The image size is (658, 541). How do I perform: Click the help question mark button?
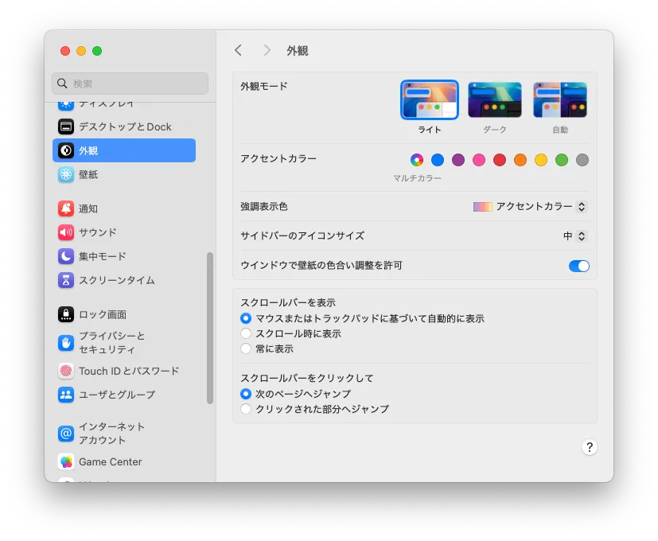(589, 447)
